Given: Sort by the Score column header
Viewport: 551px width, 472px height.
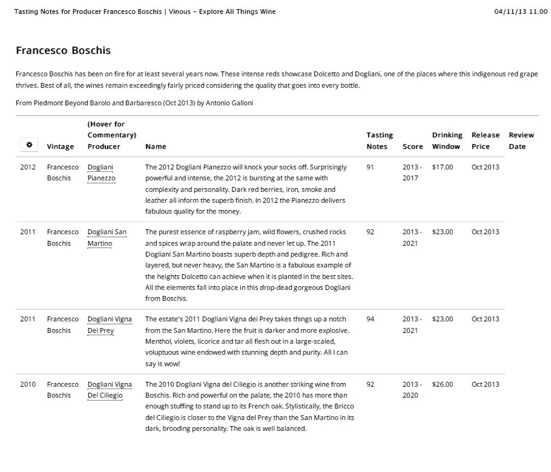Looking at the screenshot, I should (412, 146).
